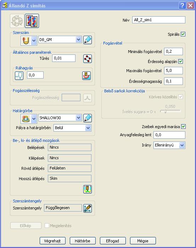Edit the D8_GM tool with pencil icon
Screen dimensions: 196x248
(88, 40)
